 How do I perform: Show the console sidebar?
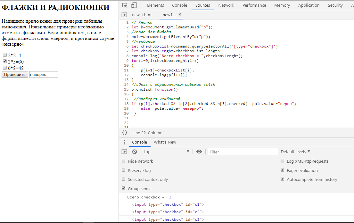(x=124, y=152)
